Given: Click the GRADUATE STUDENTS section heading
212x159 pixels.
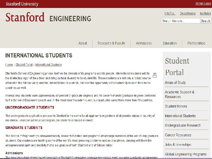Looking at the screenshot, I should pyautogui.click(x=24, y=128).
